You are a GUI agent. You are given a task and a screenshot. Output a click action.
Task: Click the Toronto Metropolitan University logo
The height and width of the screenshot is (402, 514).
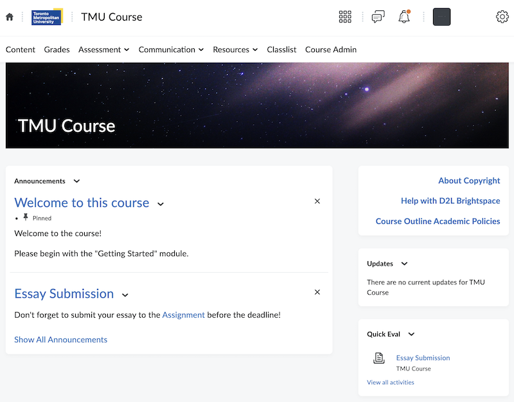click(x=47, y=17)
